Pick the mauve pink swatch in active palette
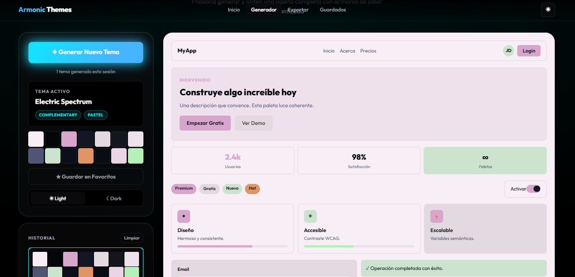 (69, 139)
